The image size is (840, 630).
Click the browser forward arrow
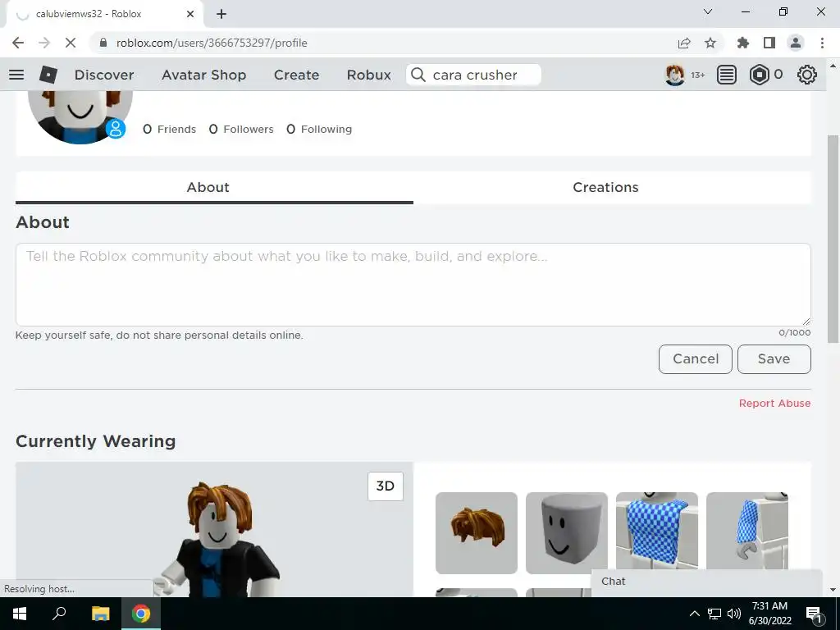[44, 43]
